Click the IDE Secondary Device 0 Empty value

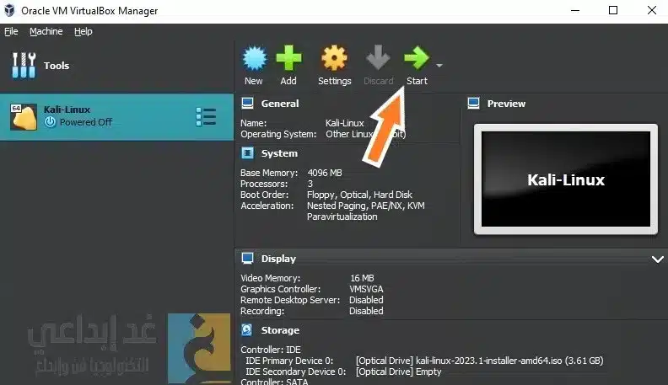coord(399,372)
